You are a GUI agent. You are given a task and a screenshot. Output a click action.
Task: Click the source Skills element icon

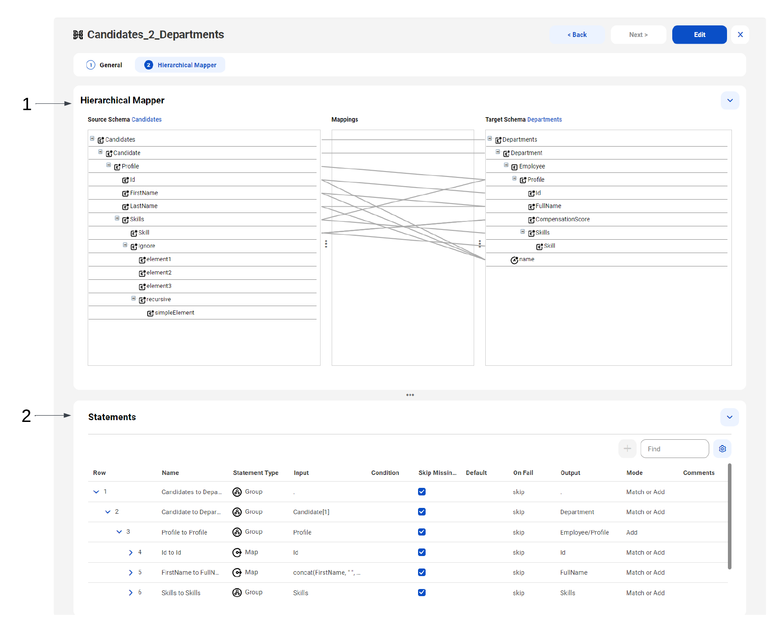click(x=126, y=220)
